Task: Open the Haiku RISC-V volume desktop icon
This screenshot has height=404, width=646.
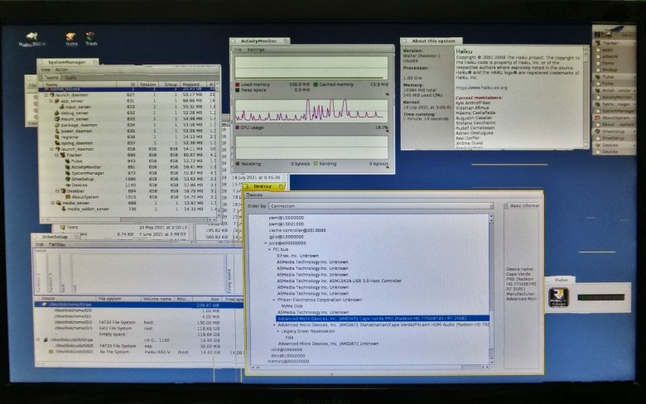Action: coord(31,36)
